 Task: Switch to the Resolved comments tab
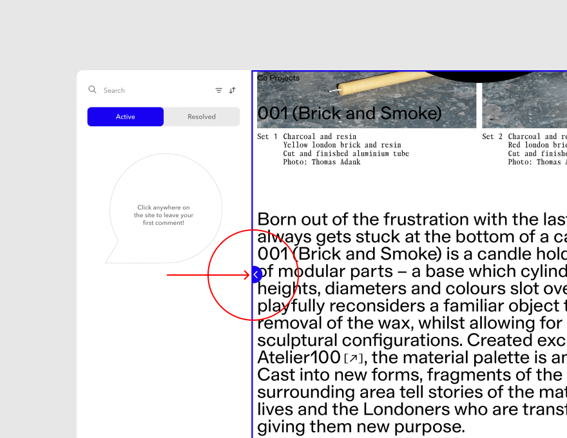click(202, 117)
